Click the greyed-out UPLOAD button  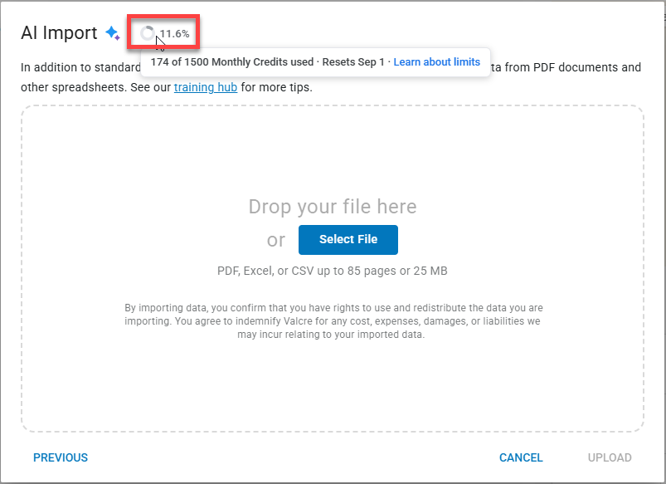610,457
